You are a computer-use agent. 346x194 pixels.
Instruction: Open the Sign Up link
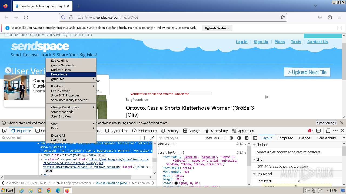(261, 42)
